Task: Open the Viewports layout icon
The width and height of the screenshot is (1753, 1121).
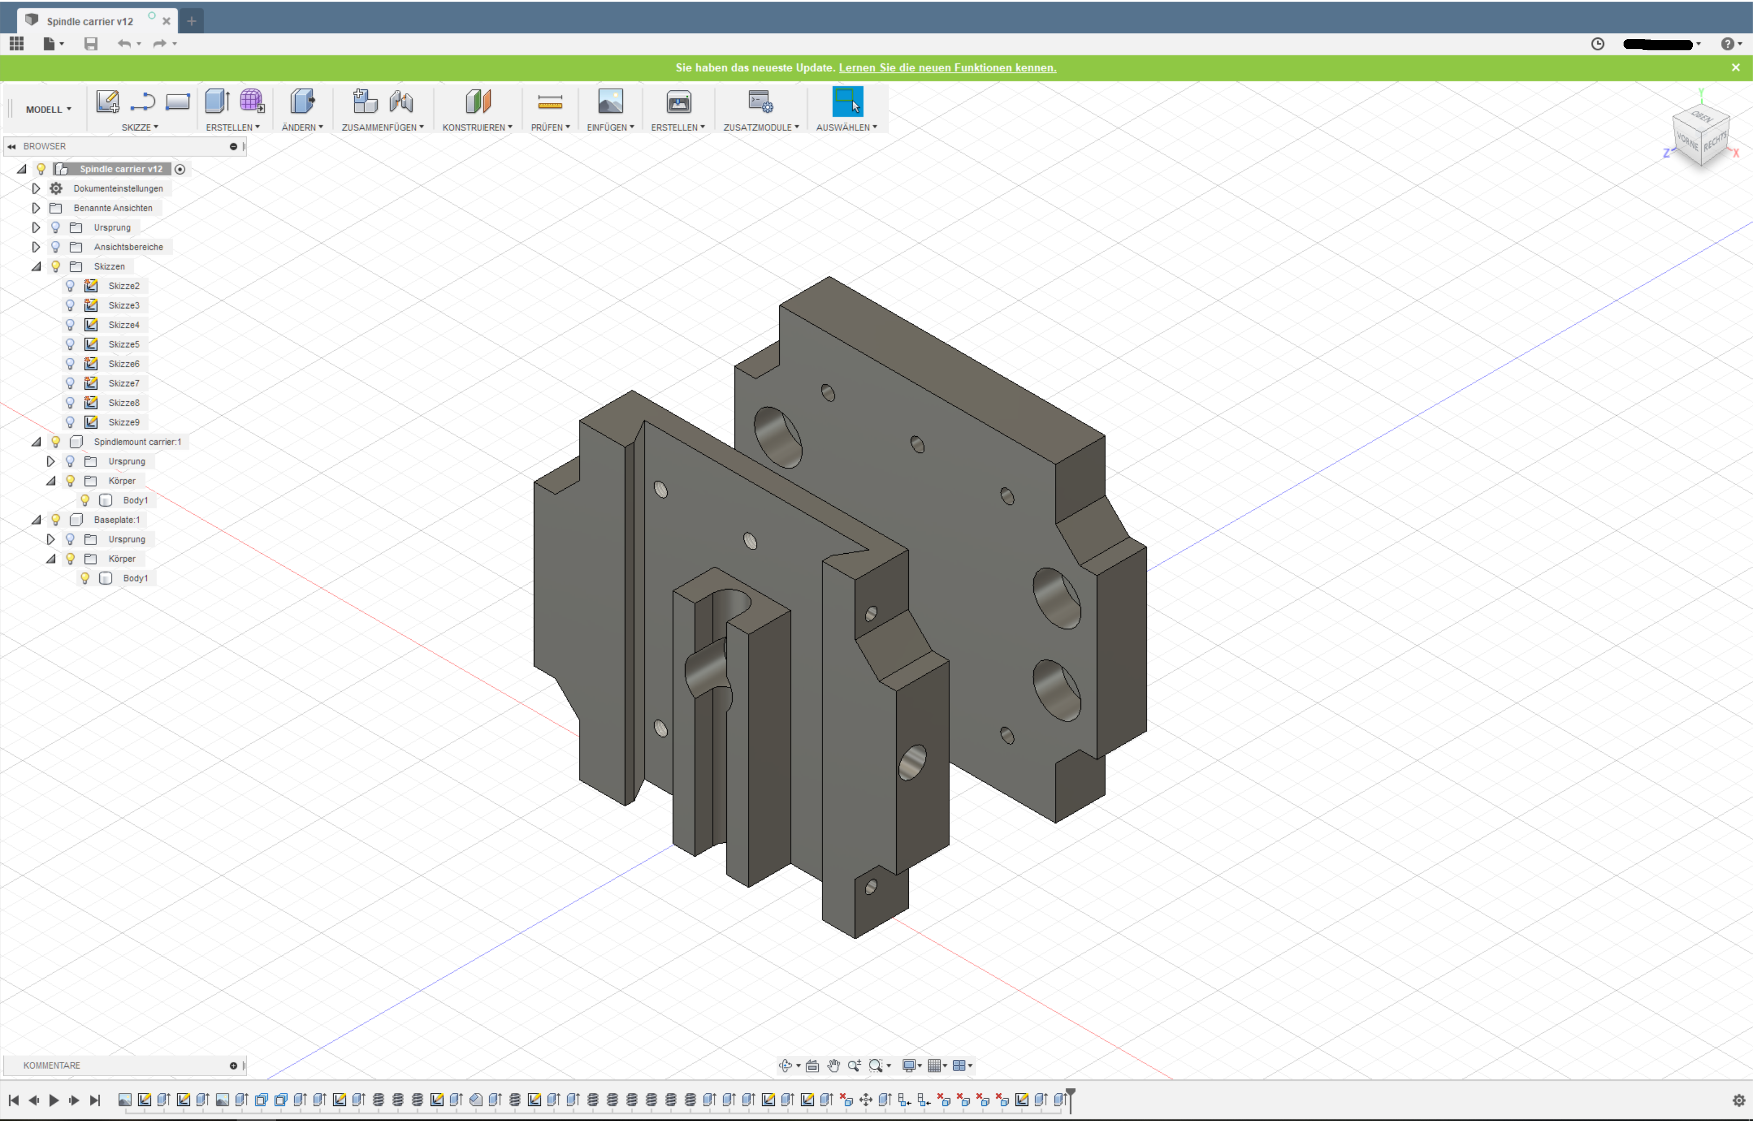Action: pos(959,1066)
